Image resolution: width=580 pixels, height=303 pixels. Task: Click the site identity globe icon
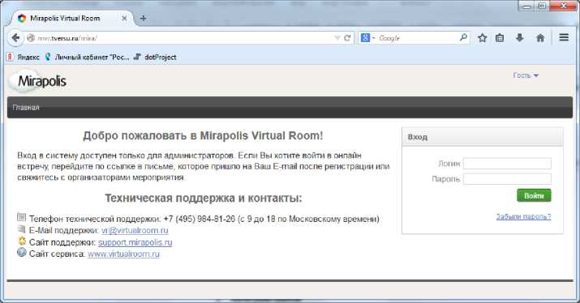tap(31, 38)
